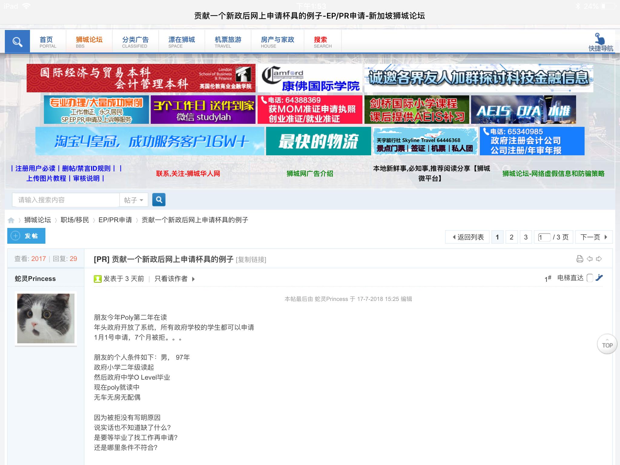Copy thread link via 复制链接
620x465 pixels.
tap(251, 259)
